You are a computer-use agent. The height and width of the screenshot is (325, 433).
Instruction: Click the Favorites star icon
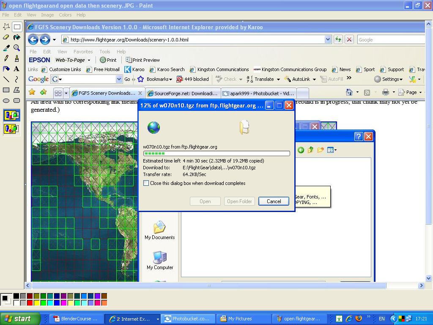coord(32,92)
